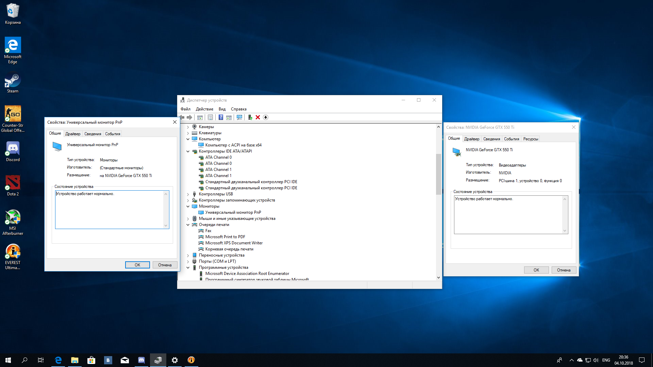The width and height of the screenshot is (653, 367).
Task: Click the enable device icon in toolbar
Action: point(250,117)
